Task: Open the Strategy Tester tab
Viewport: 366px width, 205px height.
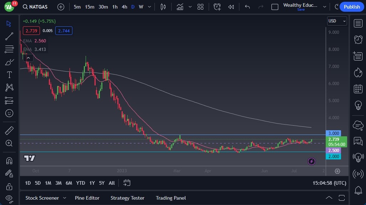Action: [x=127, y=198]
